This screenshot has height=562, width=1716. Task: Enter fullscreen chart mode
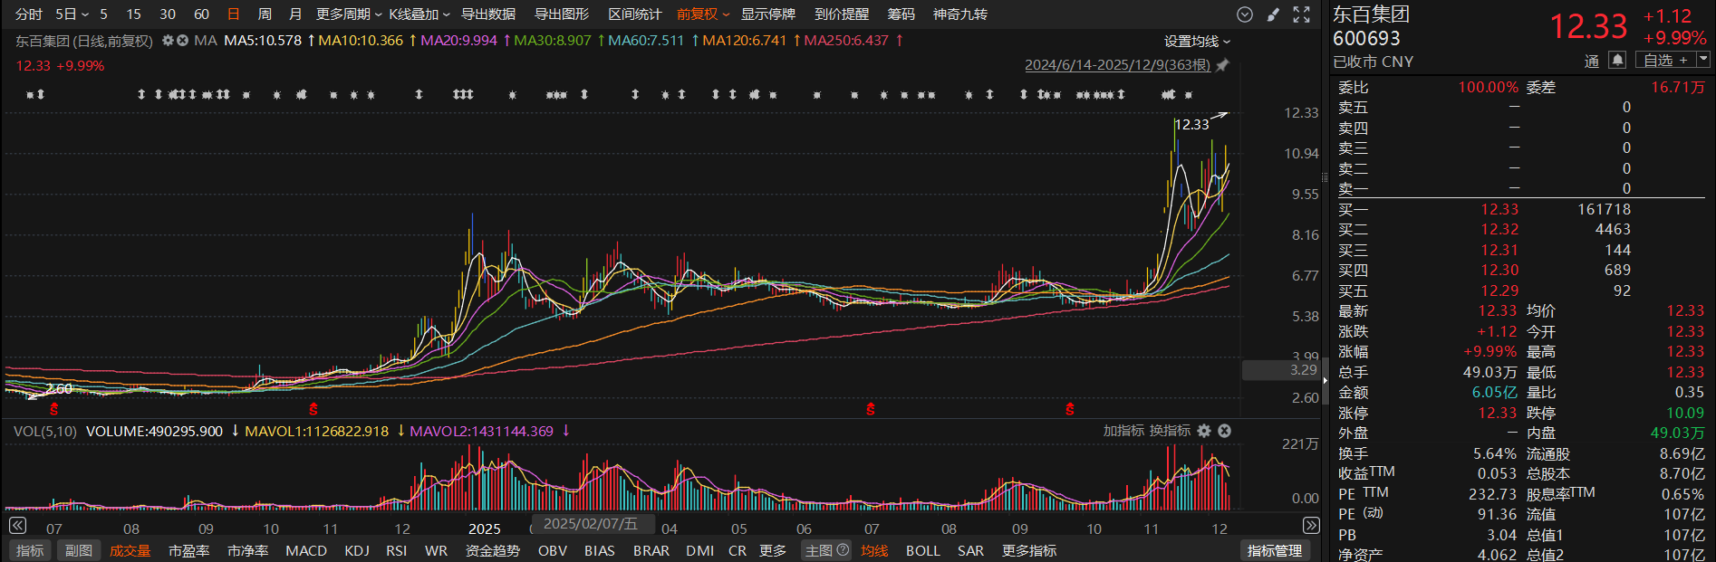pos(1302,14)
